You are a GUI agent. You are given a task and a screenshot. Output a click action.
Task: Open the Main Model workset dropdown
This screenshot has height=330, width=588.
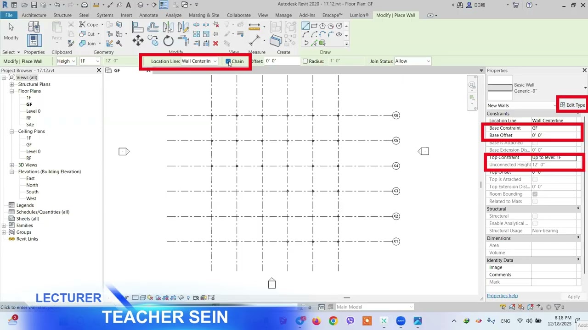point(374,307)
